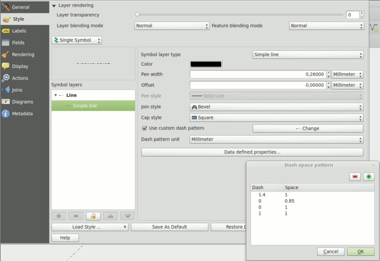Screen dimensions: 380x261
Task: Select the Simple line symbol layer
Action: (x=93, y=106)
